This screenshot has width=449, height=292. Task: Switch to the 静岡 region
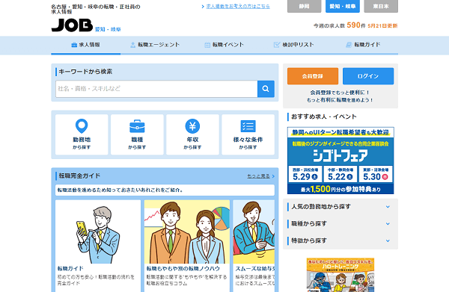click(304, 6)
